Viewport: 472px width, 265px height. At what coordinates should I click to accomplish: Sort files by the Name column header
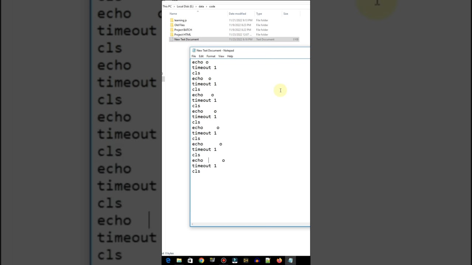click(173, 14)
